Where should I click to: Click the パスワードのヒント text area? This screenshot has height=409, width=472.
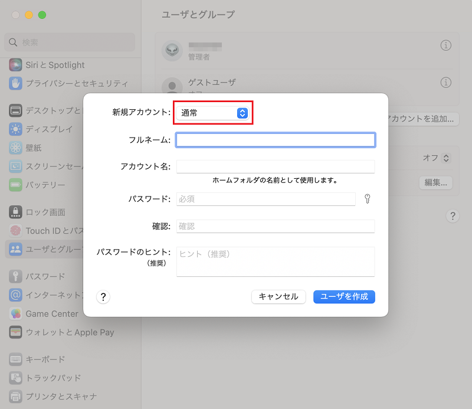tap(276, 261)
